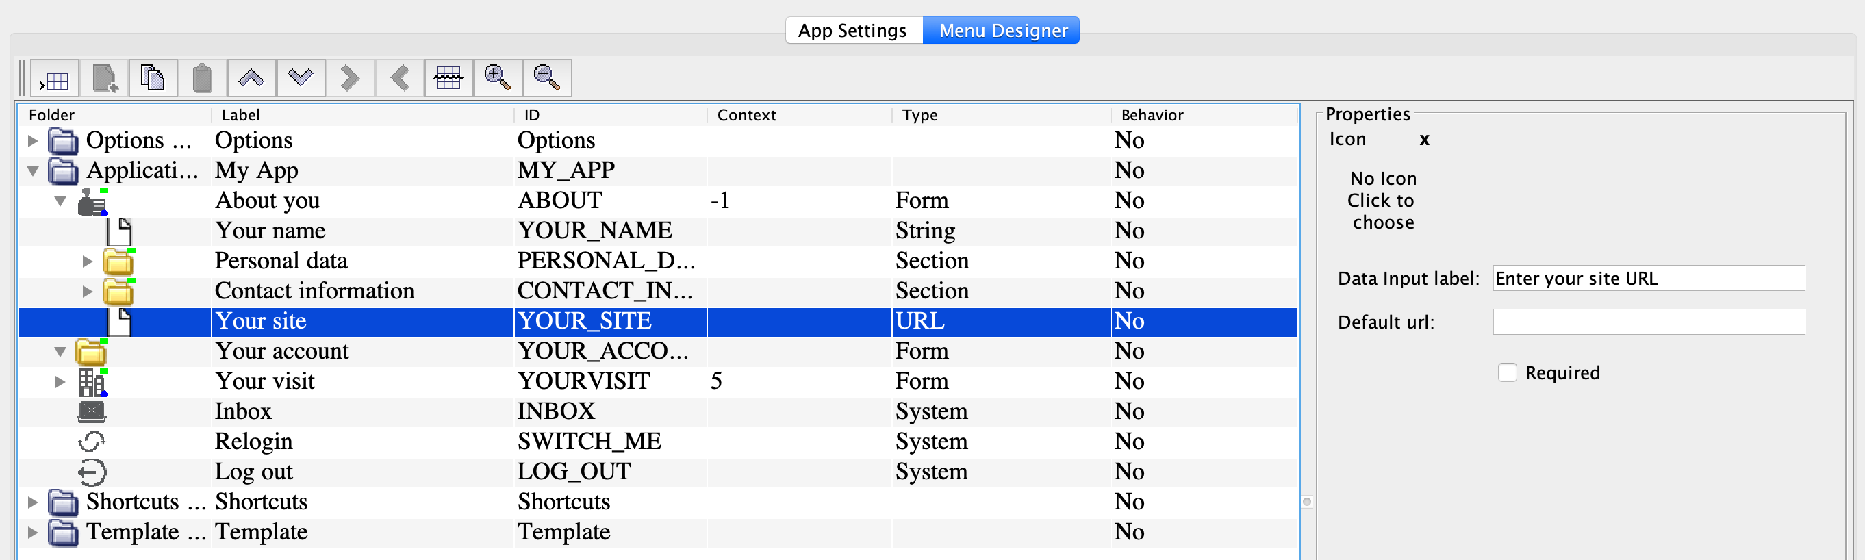Click the Default url input field
The width and height of the screenshot is (1865, 560).
1648,322
